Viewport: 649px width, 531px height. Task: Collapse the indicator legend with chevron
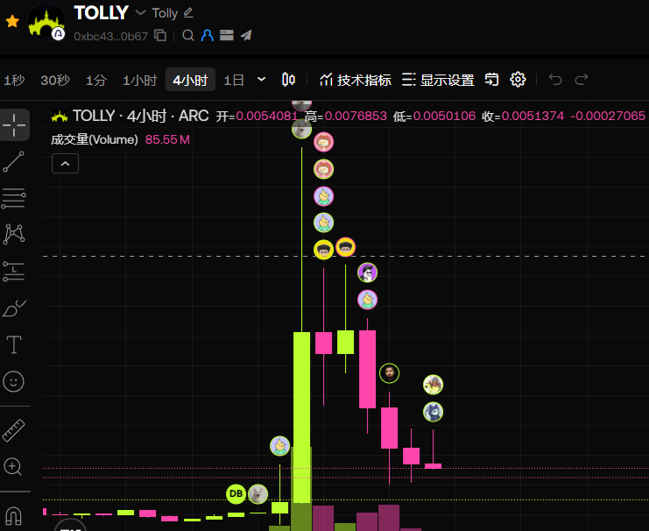[x=65, y=164]
